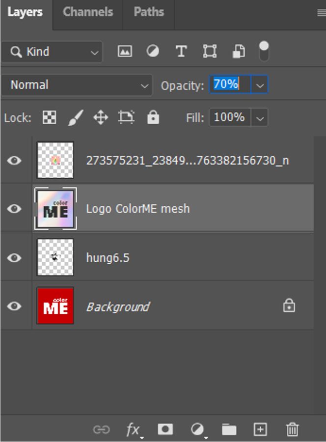Hide the hung6.5 layer
This screenshot has height=442, width=326.
tap(14, 258)
